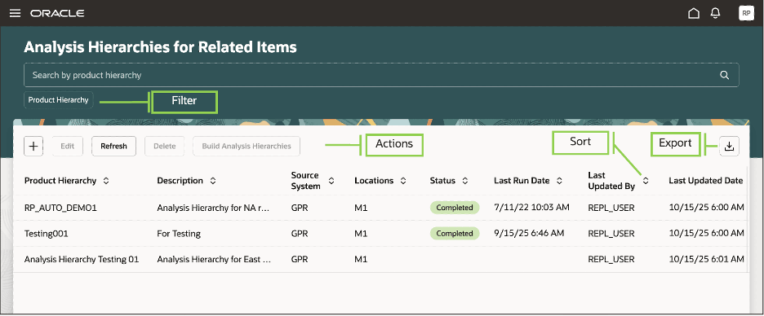764x316 pixels.
Task: Click the Delete button
Action: pos(164,146)
